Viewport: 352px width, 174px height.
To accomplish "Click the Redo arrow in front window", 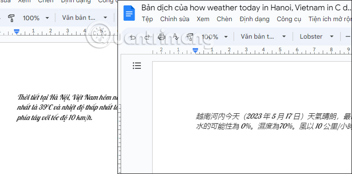I will pos(147,37).
